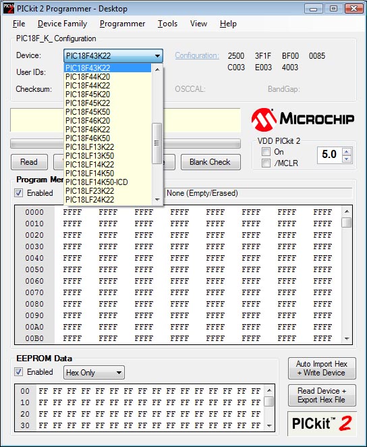
Task: Pick PIC18LF14K22 in the list
Action: (x=108, y=165)
